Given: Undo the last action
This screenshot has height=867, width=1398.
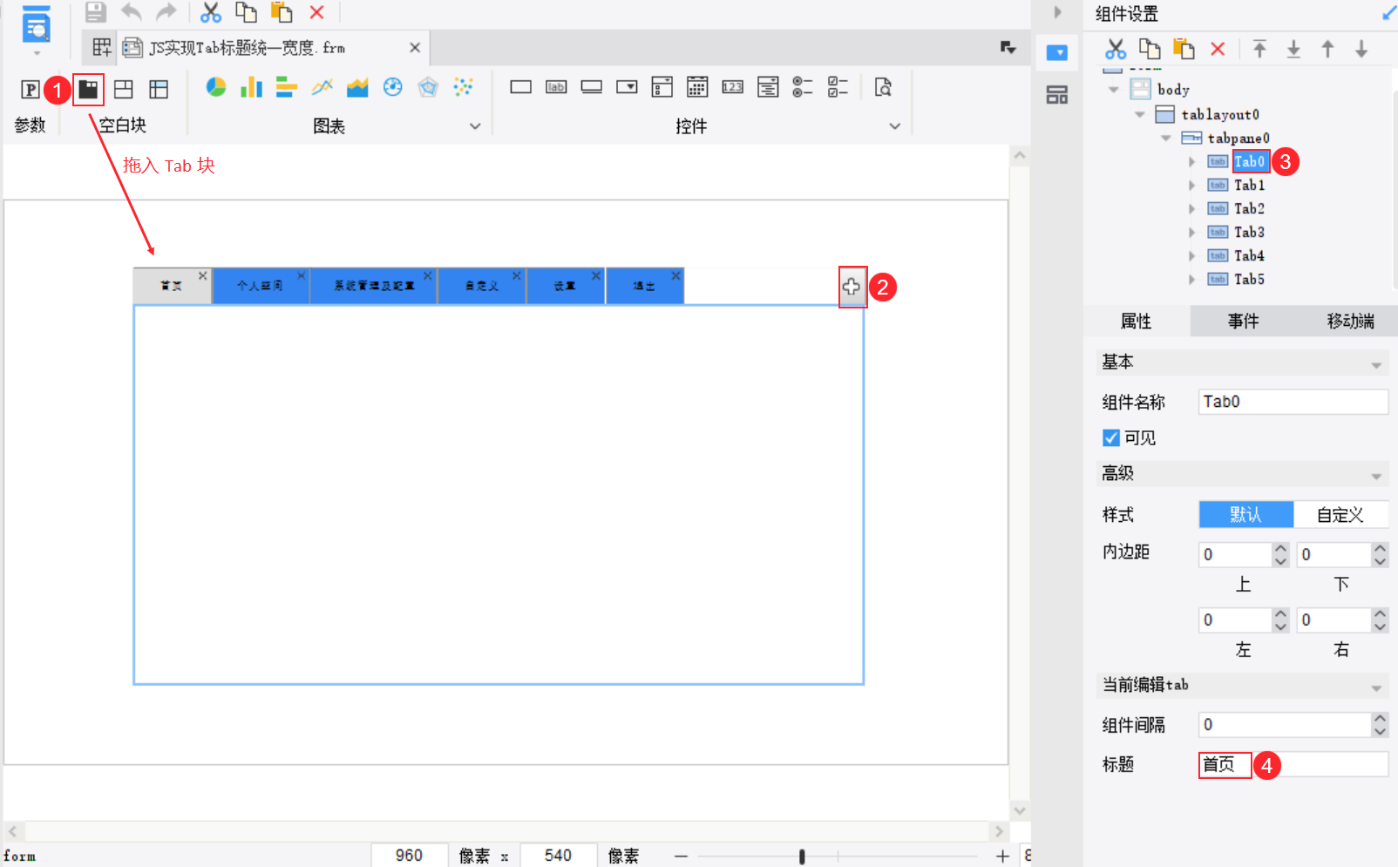Looking at the screenshot, I should tap(131, 12).
